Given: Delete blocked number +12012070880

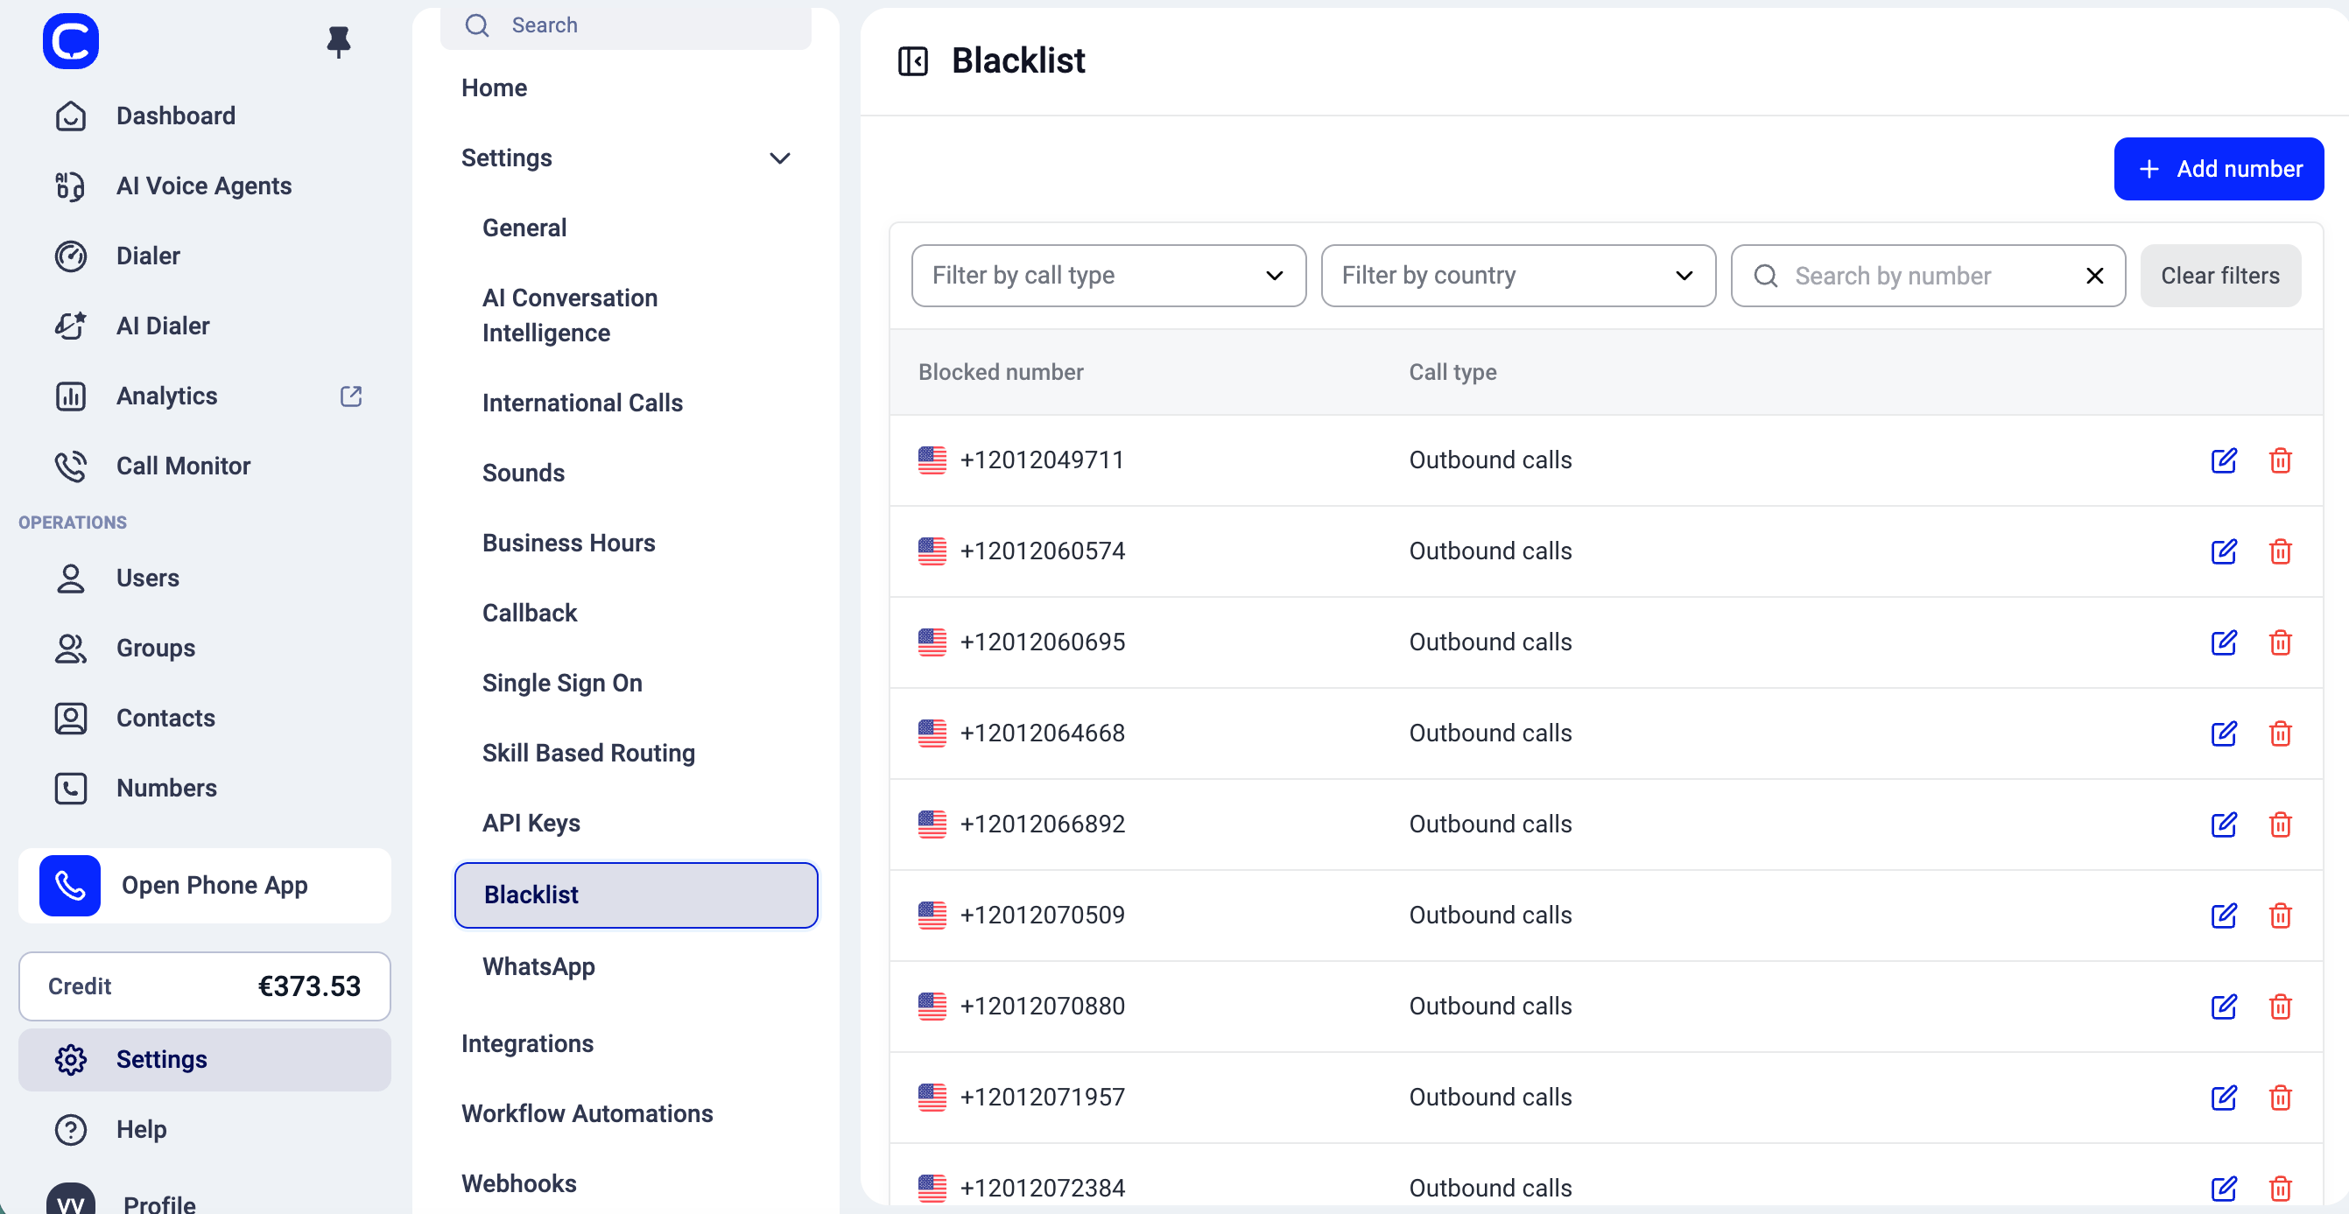Looking at the screenshot, I should [x=2280, y=1007].
